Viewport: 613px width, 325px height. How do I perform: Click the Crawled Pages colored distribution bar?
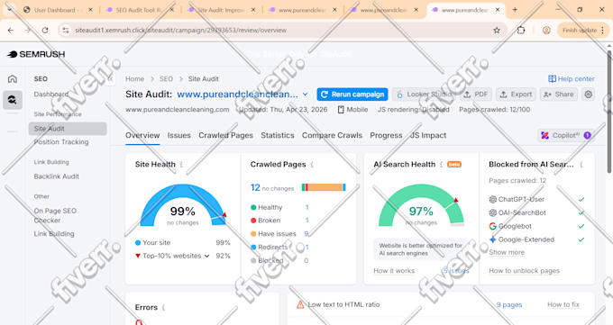pyautogui.click(x=324, y=187)
